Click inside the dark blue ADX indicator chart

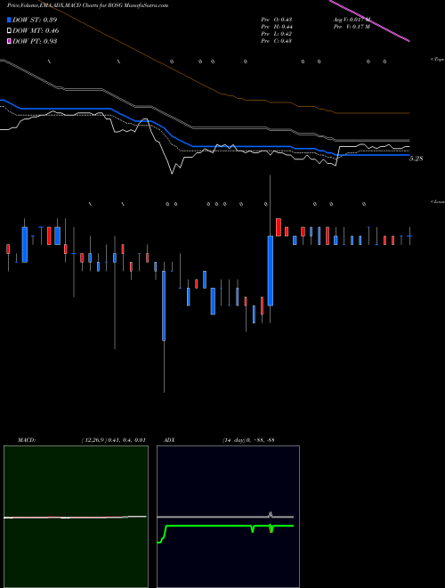click(228, 516)
